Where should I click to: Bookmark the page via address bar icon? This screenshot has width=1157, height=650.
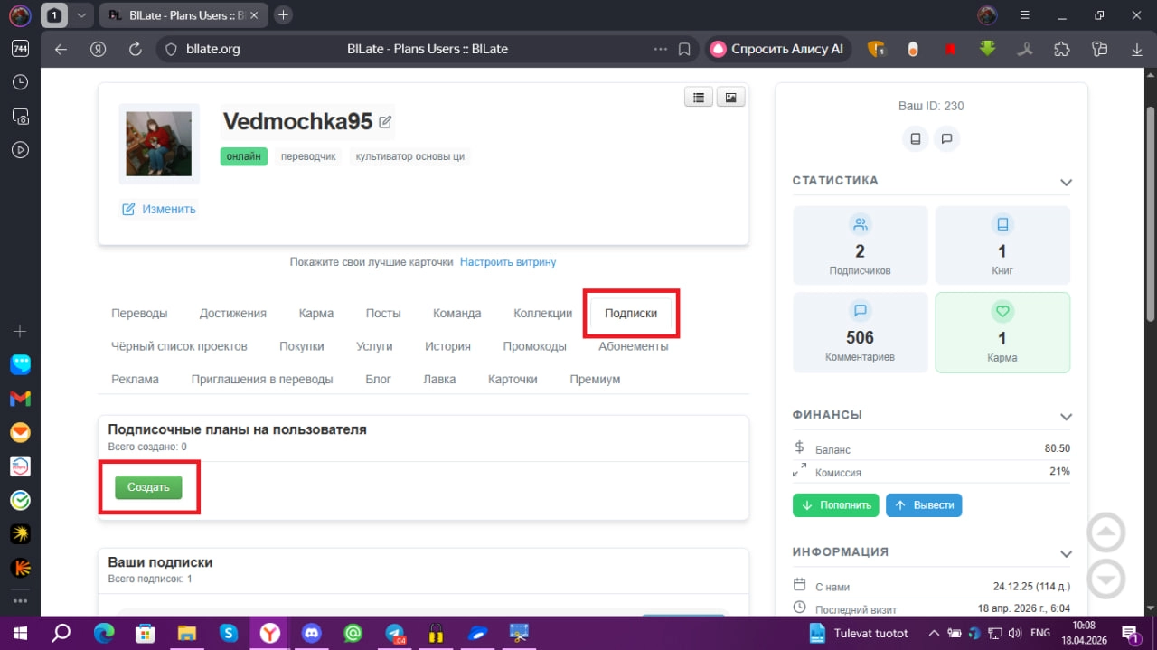pyautogui.click(x=685, y=49)
